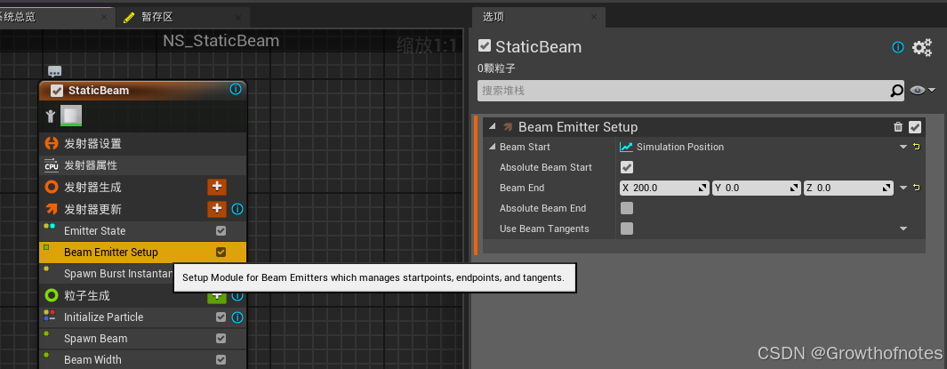Select the Beam Width module row
947x369 pixels.
(x=142, y=359)
